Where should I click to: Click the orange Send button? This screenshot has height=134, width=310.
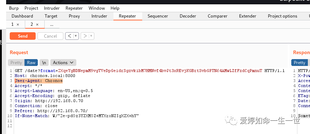point(23,36)
